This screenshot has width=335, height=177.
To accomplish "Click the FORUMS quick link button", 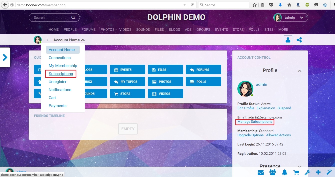I will (x=203, y=69).
